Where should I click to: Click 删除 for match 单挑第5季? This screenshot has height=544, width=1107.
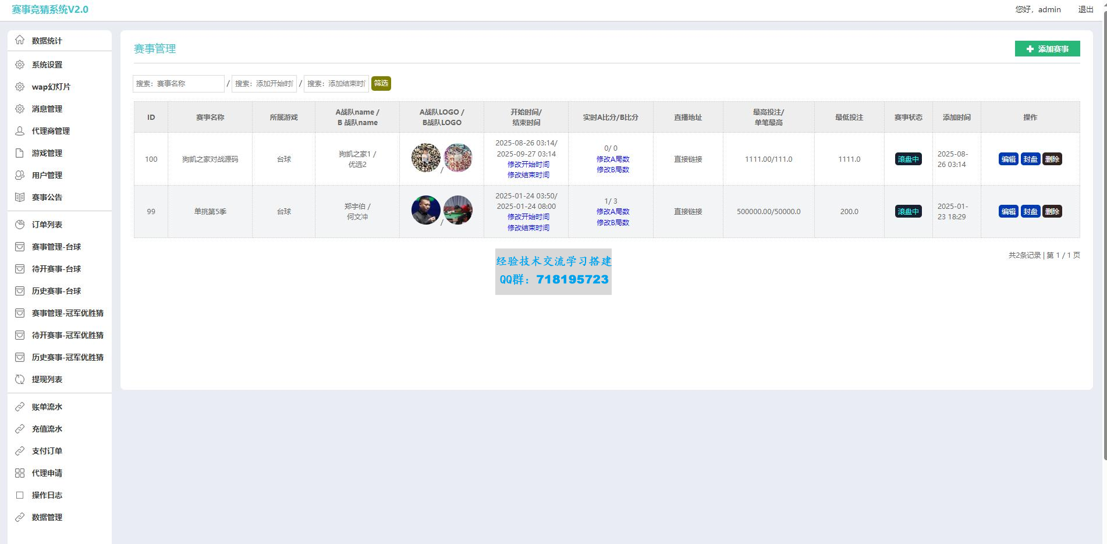tap(1052, 212)
